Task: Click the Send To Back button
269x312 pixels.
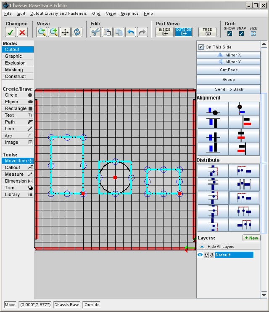Action: coord(229,89)
